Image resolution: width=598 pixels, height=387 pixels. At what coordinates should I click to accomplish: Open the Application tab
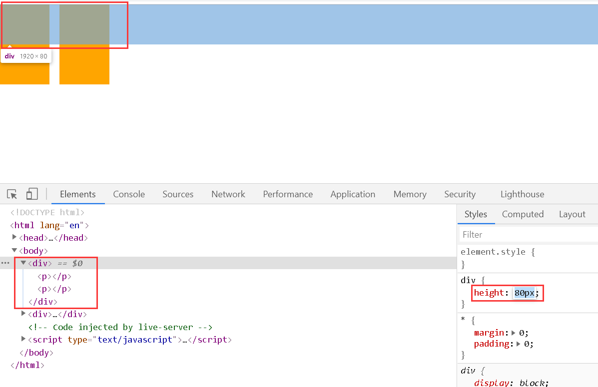[353, 194]
